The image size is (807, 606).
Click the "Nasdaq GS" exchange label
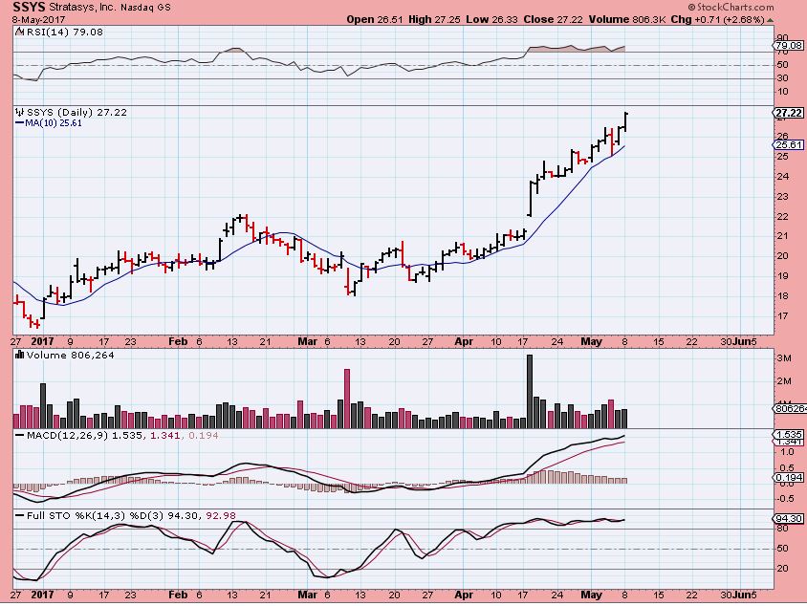pyautogui.click(x=145, y=8)
